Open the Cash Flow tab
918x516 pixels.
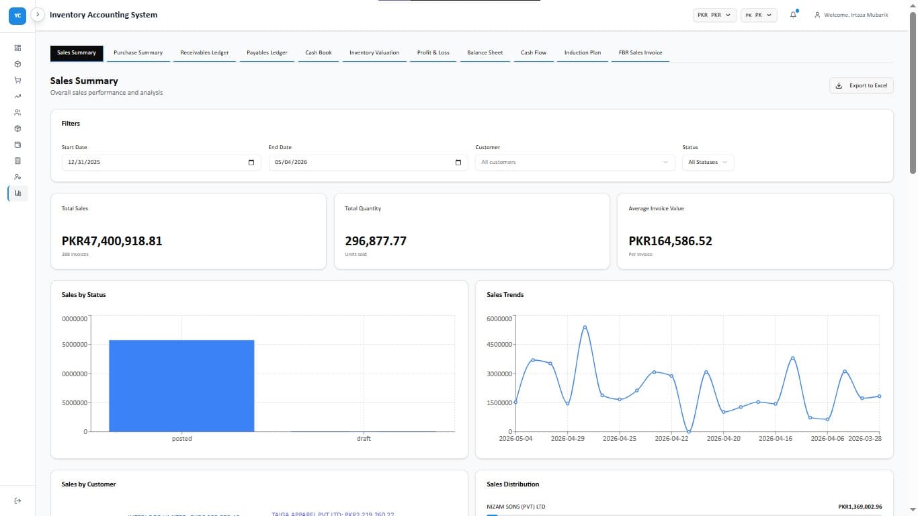point(534,52)
